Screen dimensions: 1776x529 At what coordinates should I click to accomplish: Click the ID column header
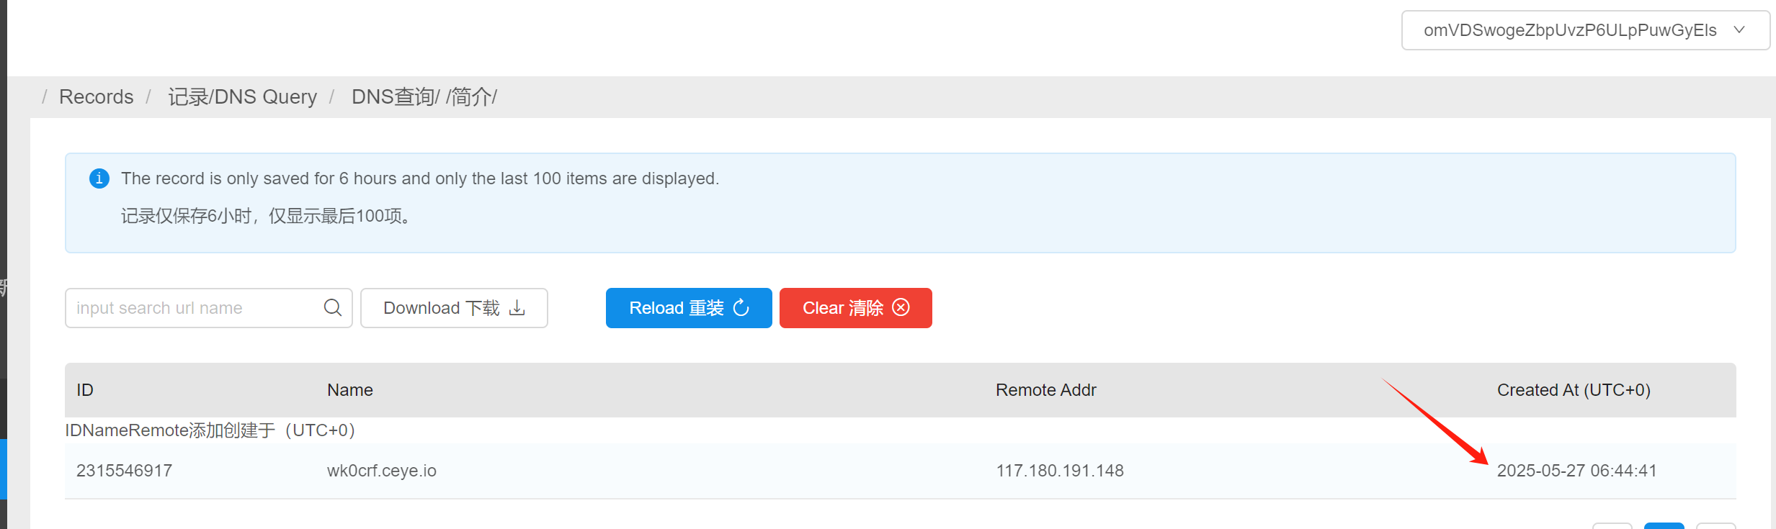tap(85, 390)
